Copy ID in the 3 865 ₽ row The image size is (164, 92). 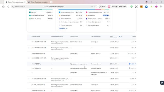[x=46, y=79]
